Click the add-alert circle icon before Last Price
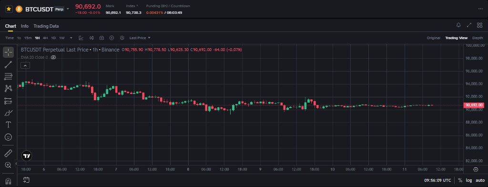 (x=122, y=38)
